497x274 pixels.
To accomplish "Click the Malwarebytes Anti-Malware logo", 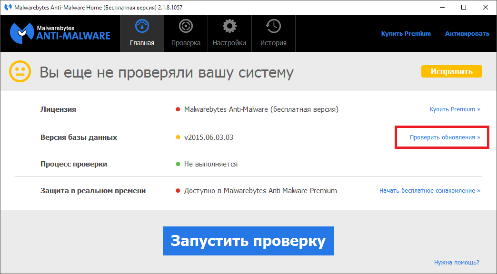I will pyautogui.click(x=60, y=33).
